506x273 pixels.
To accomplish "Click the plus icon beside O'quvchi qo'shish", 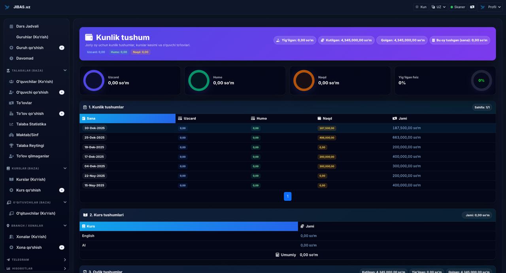I will 62,92.
